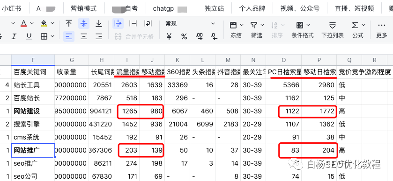Select the seo公司 keyword cell

point(33,176)
